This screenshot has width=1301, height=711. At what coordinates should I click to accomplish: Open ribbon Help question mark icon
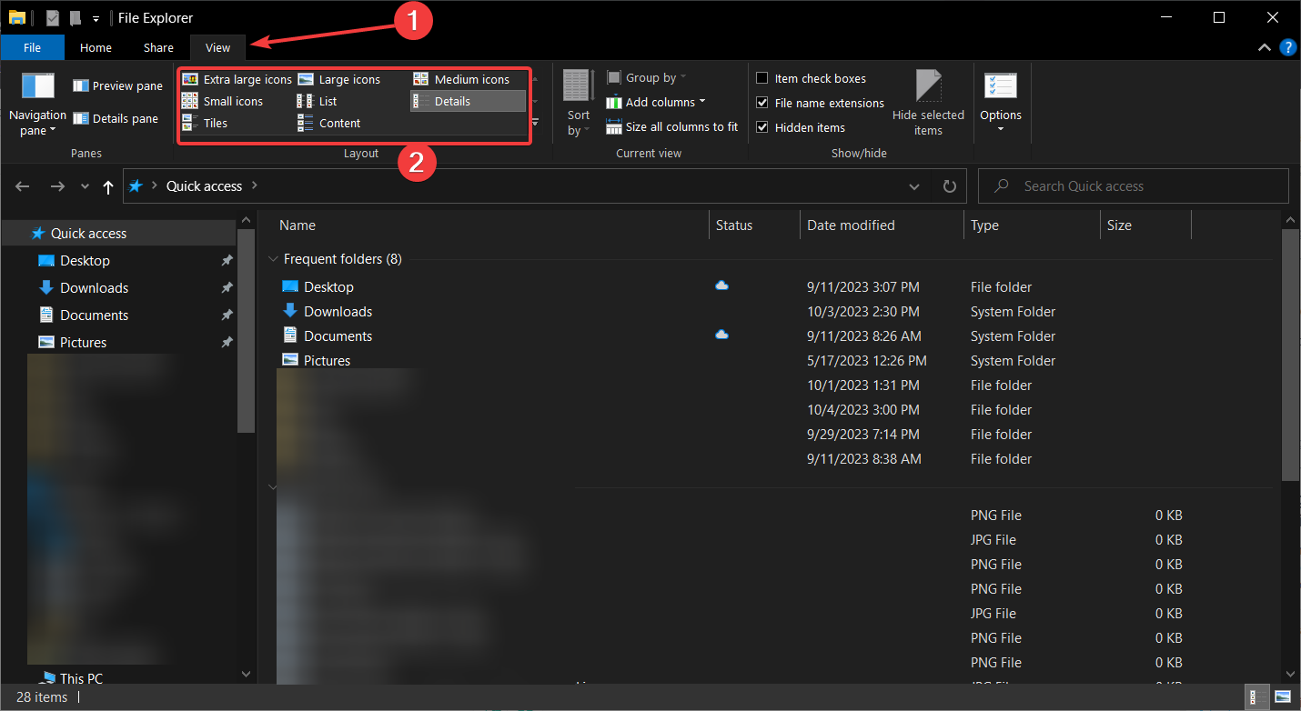point(1287,47)
